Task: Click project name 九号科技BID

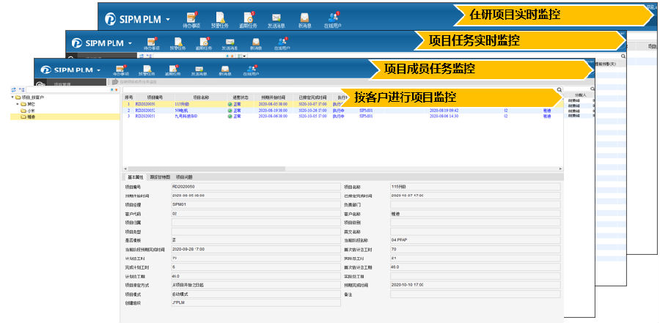Action: click(x=186, y=116)
